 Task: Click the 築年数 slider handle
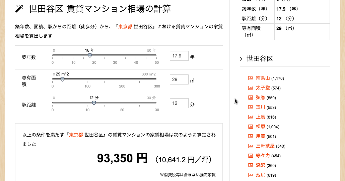[x=90, y=55]
